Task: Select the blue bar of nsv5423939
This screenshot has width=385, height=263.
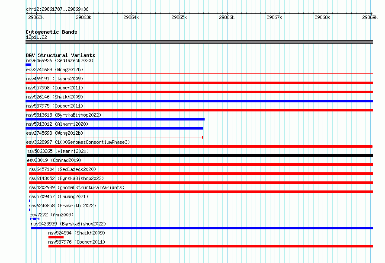Action: (202, 228)
